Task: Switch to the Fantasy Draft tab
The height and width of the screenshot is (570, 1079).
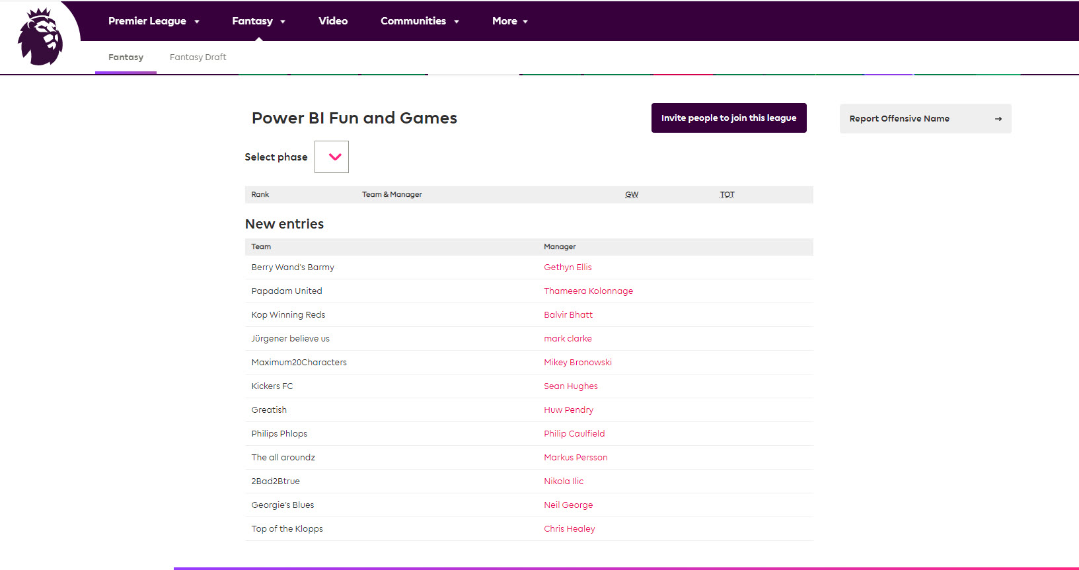Action: 198,57
